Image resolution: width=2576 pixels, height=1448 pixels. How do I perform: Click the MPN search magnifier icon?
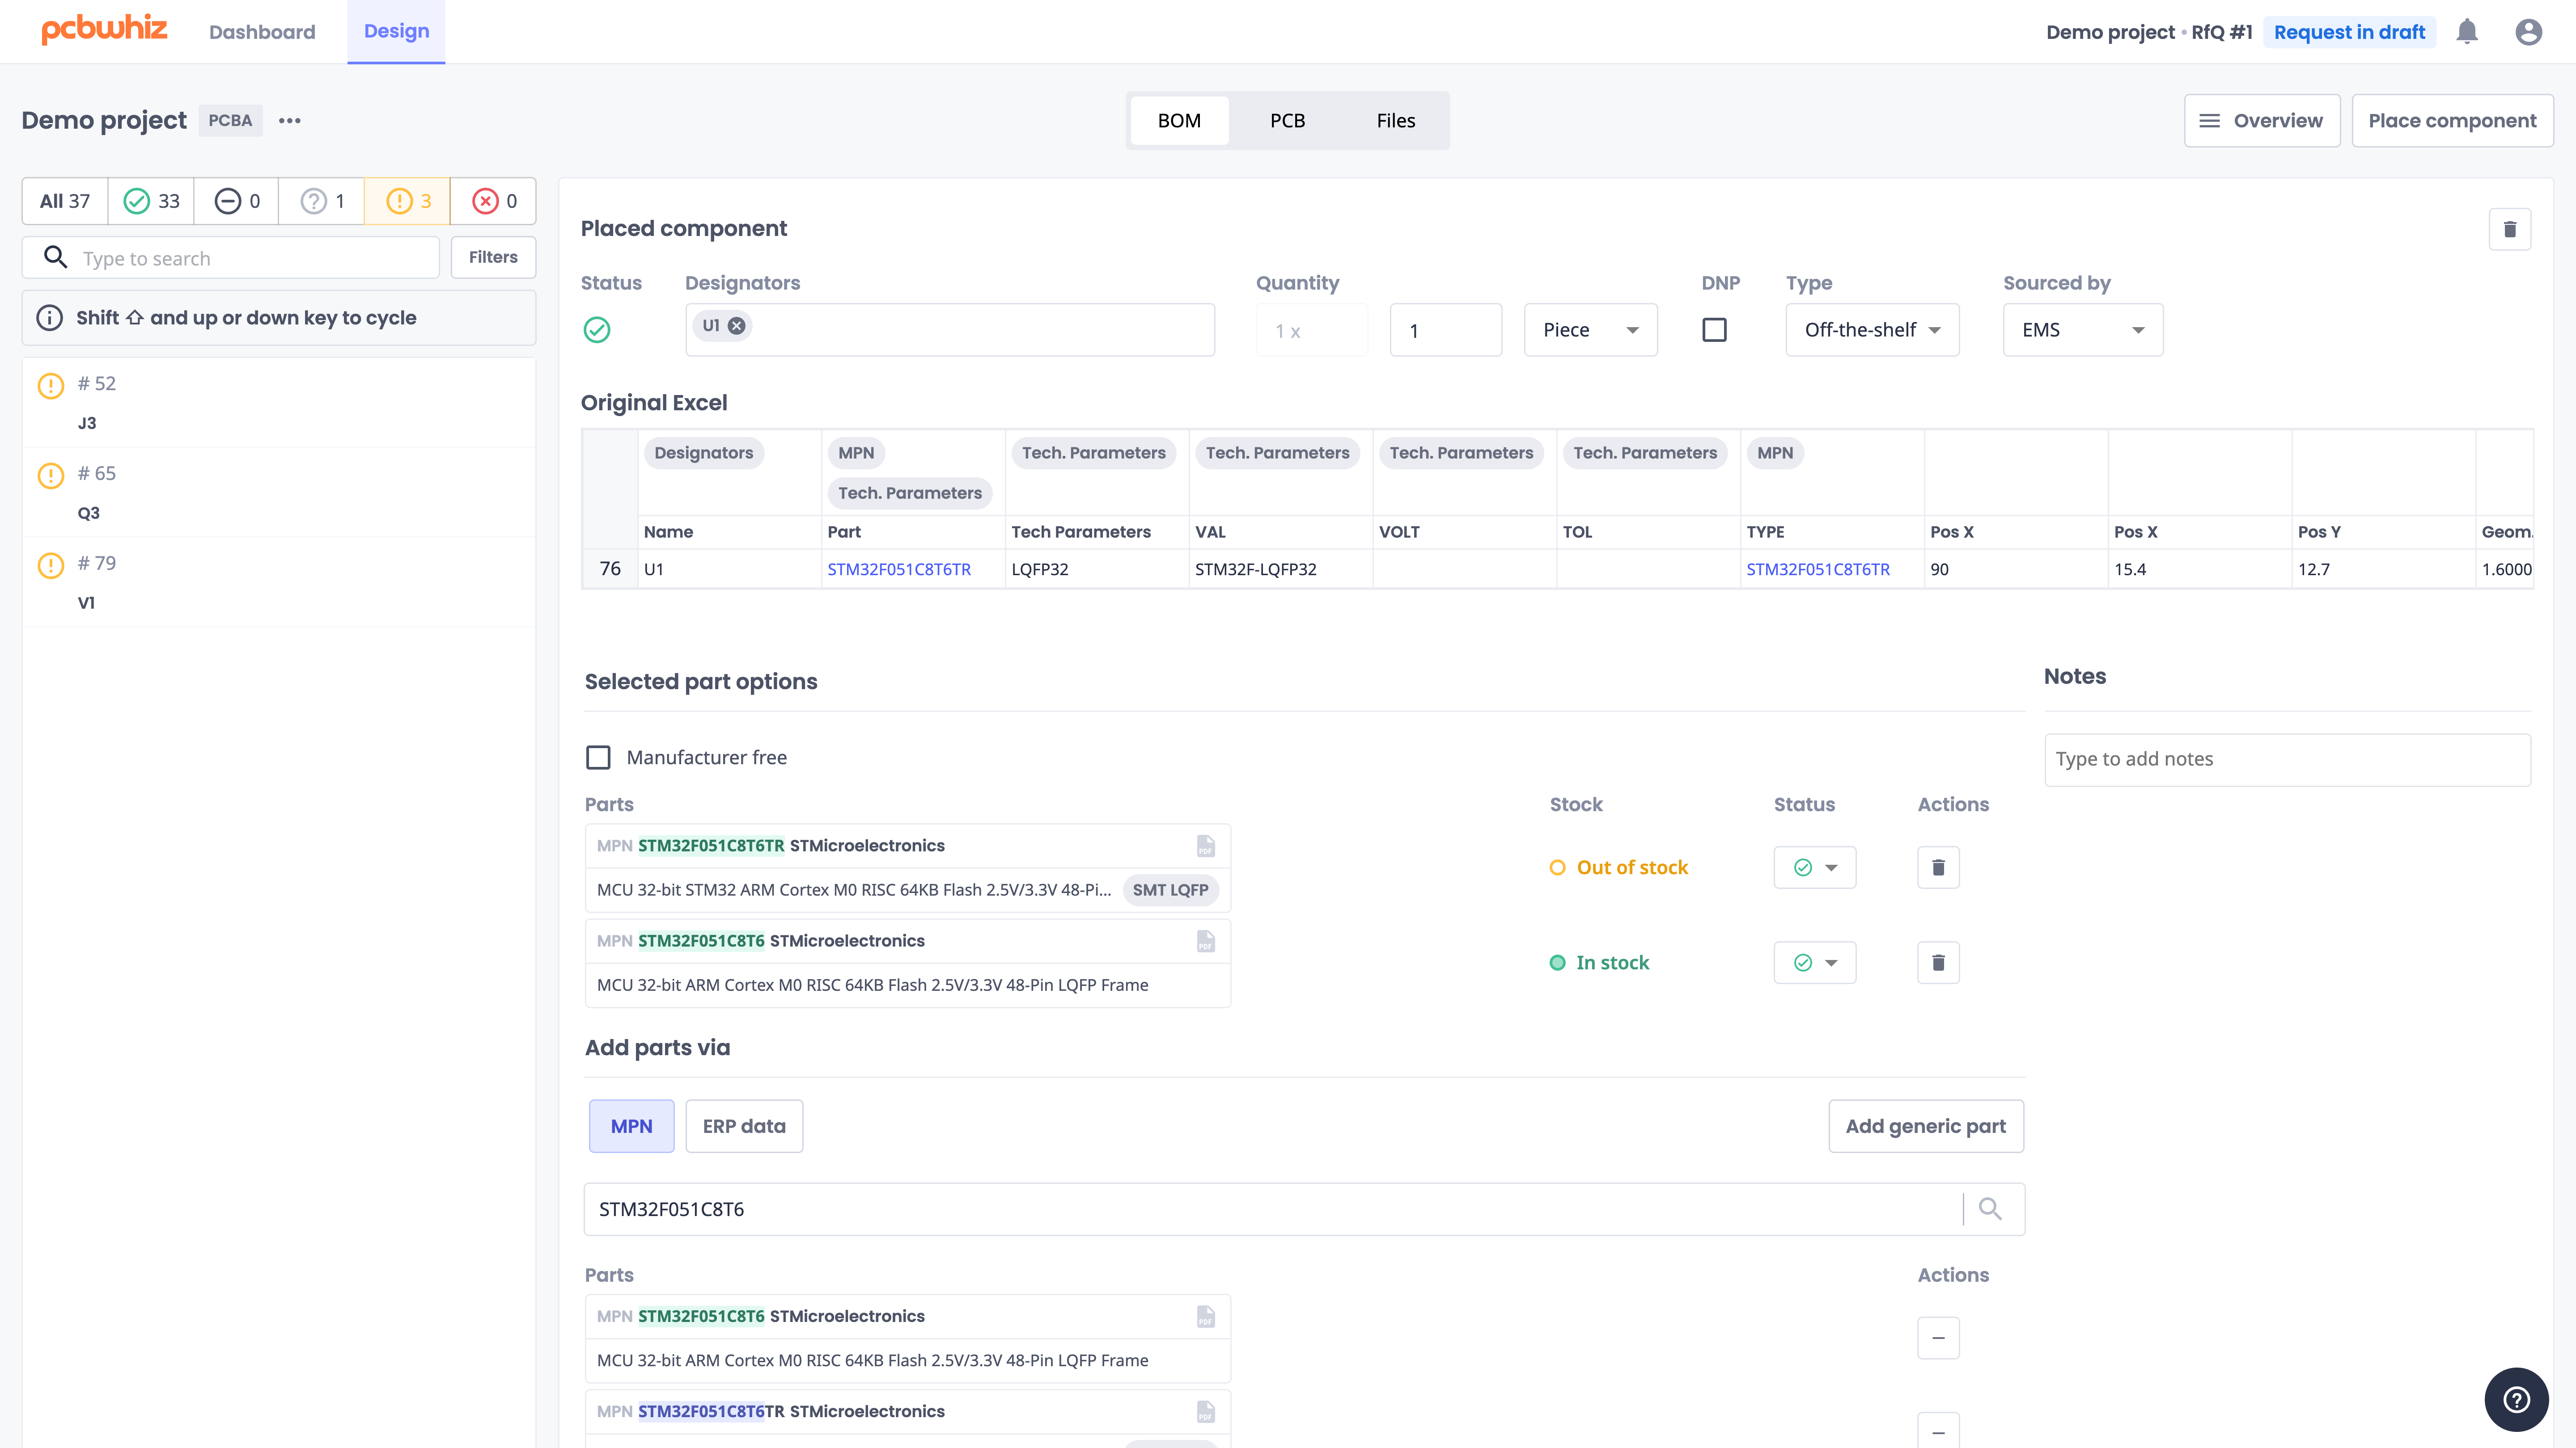coord(1990,1209)
